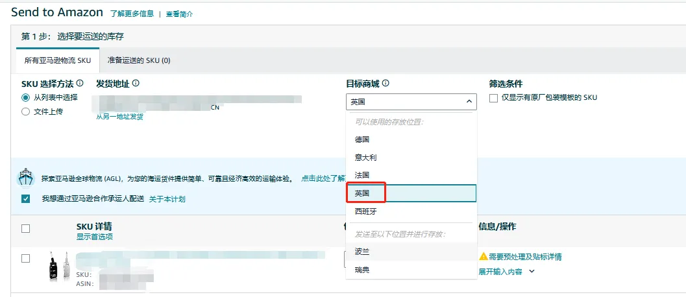Choose the 文件上传 radio option
The height and width of the screenshot is (297, 686).
click(26, 112)
